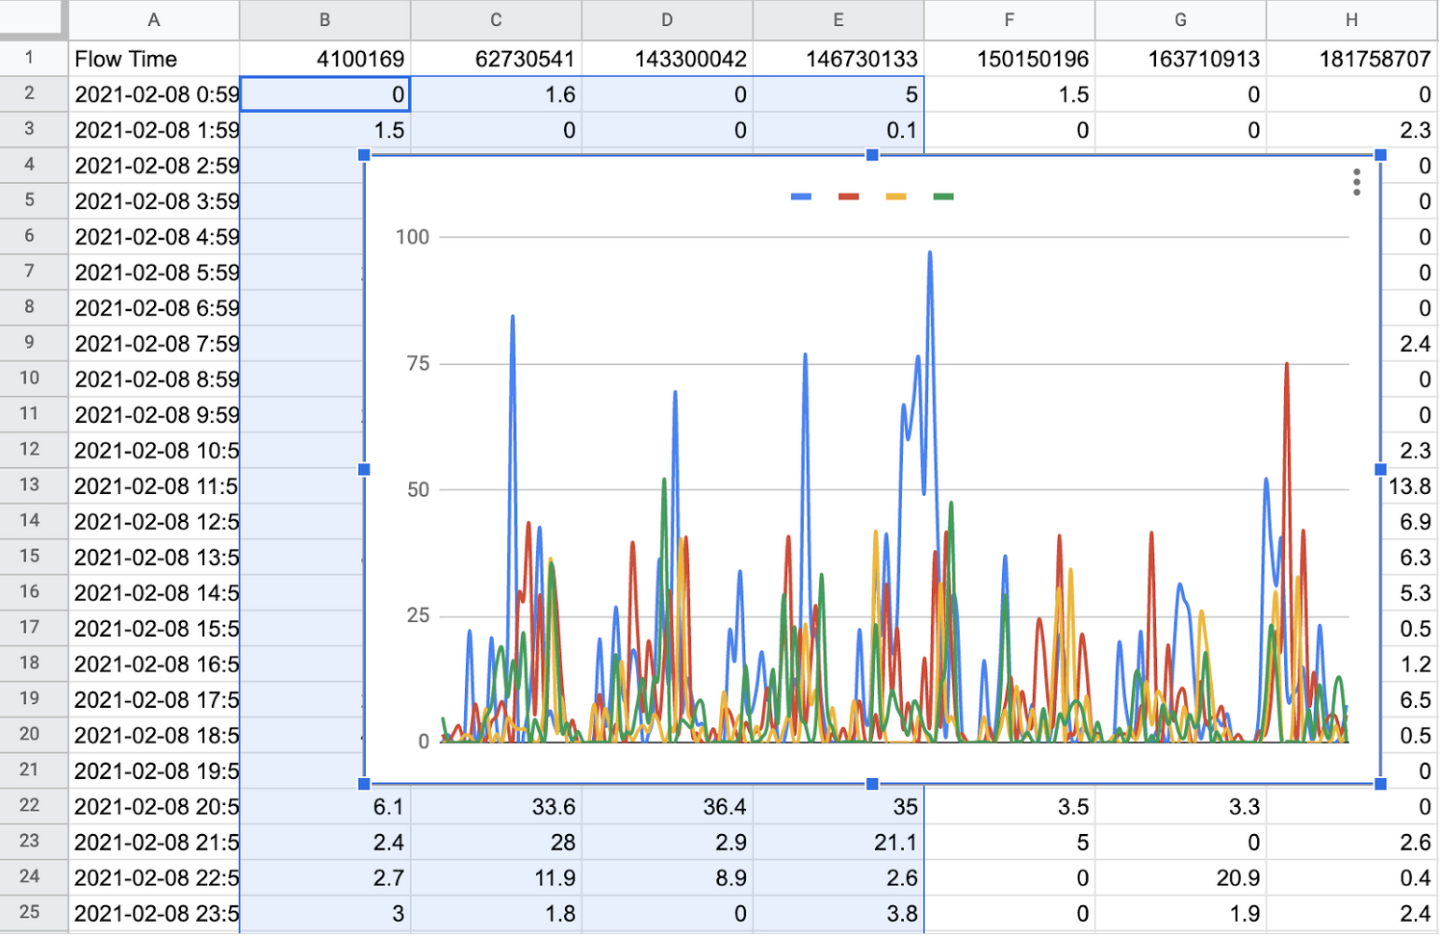This screenshot has width=1440, height=938.
Task: Click the chart's top-right resize handle
Action: coord(1380,155)
